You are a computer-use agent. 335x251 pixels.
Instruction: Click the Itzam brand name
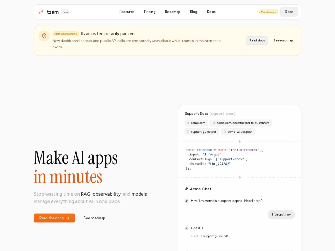(52, 12)
